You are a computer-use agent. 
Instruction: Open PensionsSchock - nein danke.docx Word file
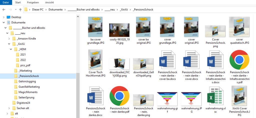tap(95, 96)
